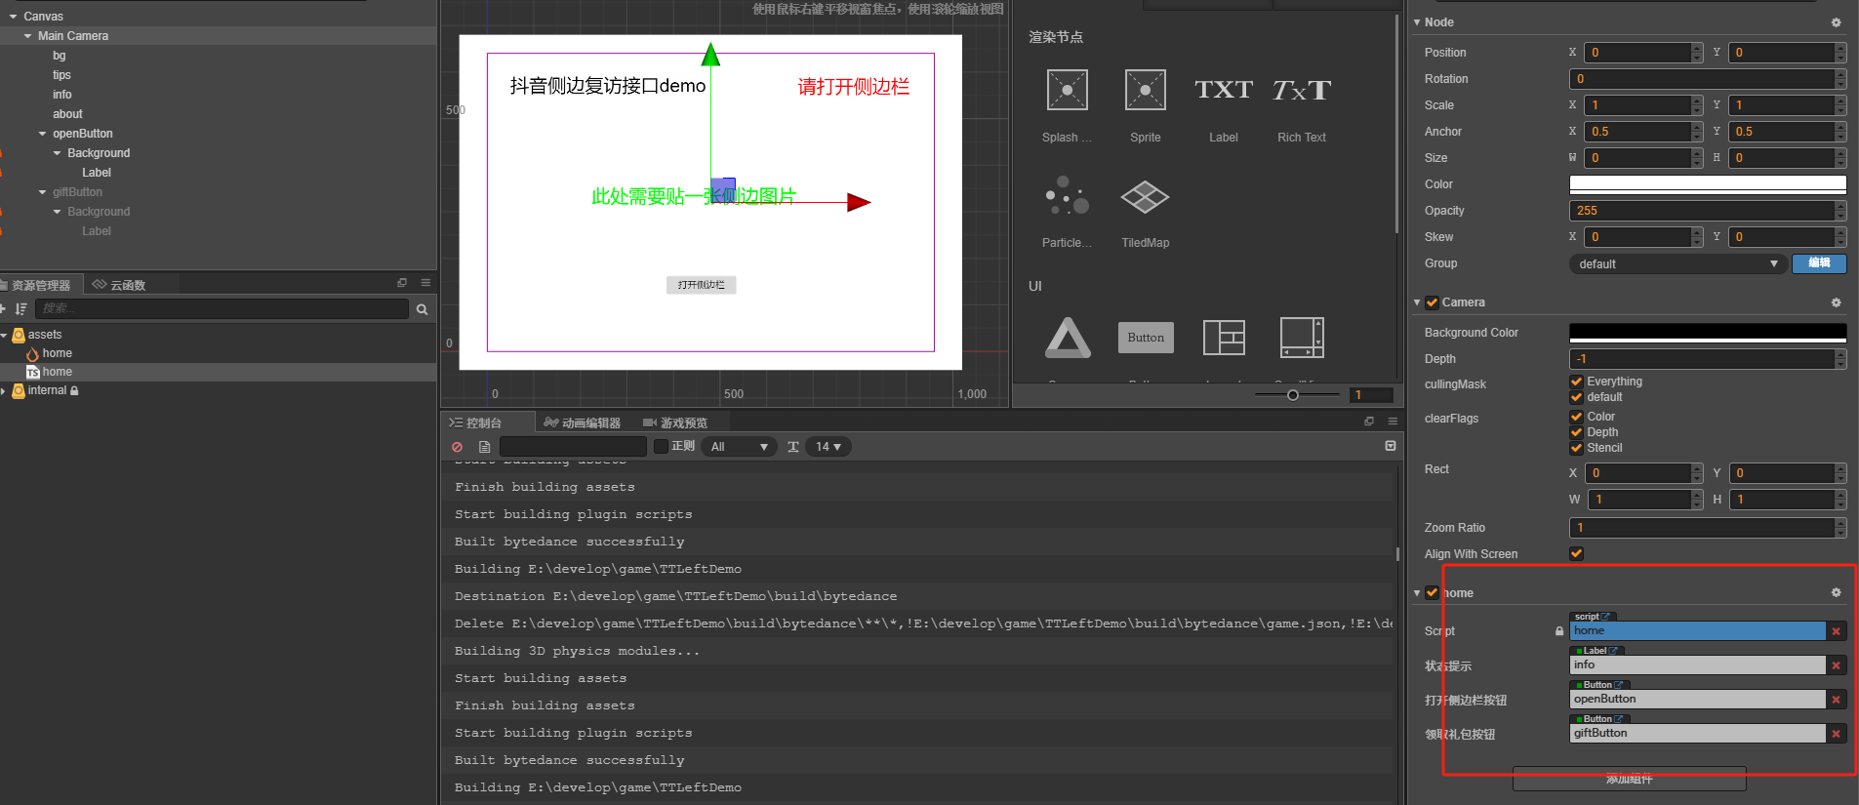Switch to the 控制台 tab
This screenshot has width=1859, height=805.
[476, 423]
